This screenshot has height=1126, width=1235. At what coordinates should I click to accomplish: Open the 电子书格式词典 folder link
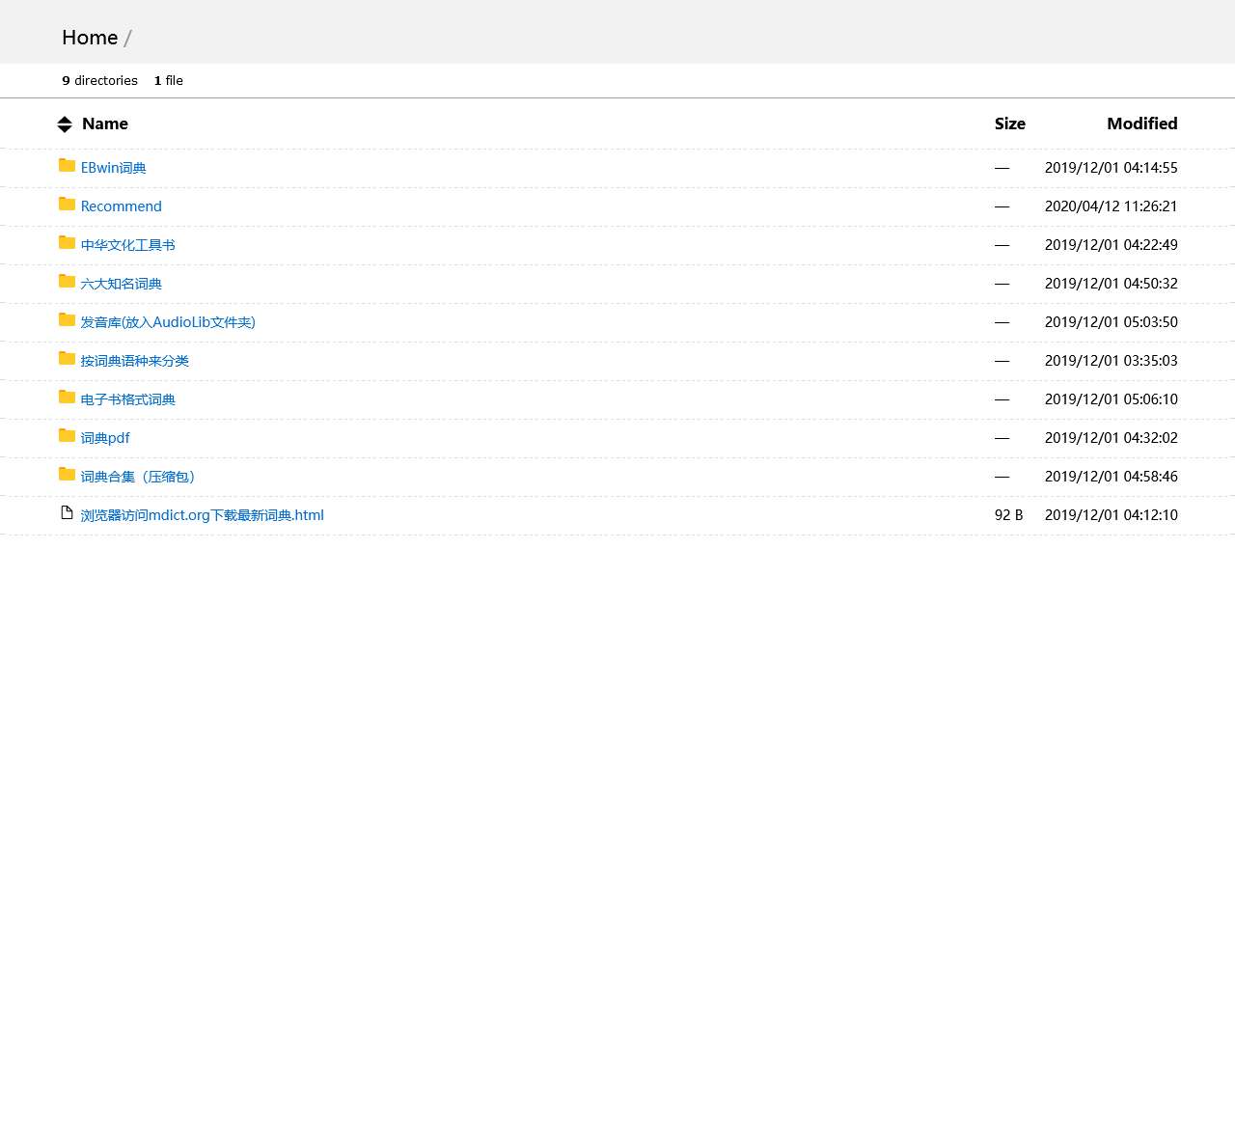(x=128, y=399)
